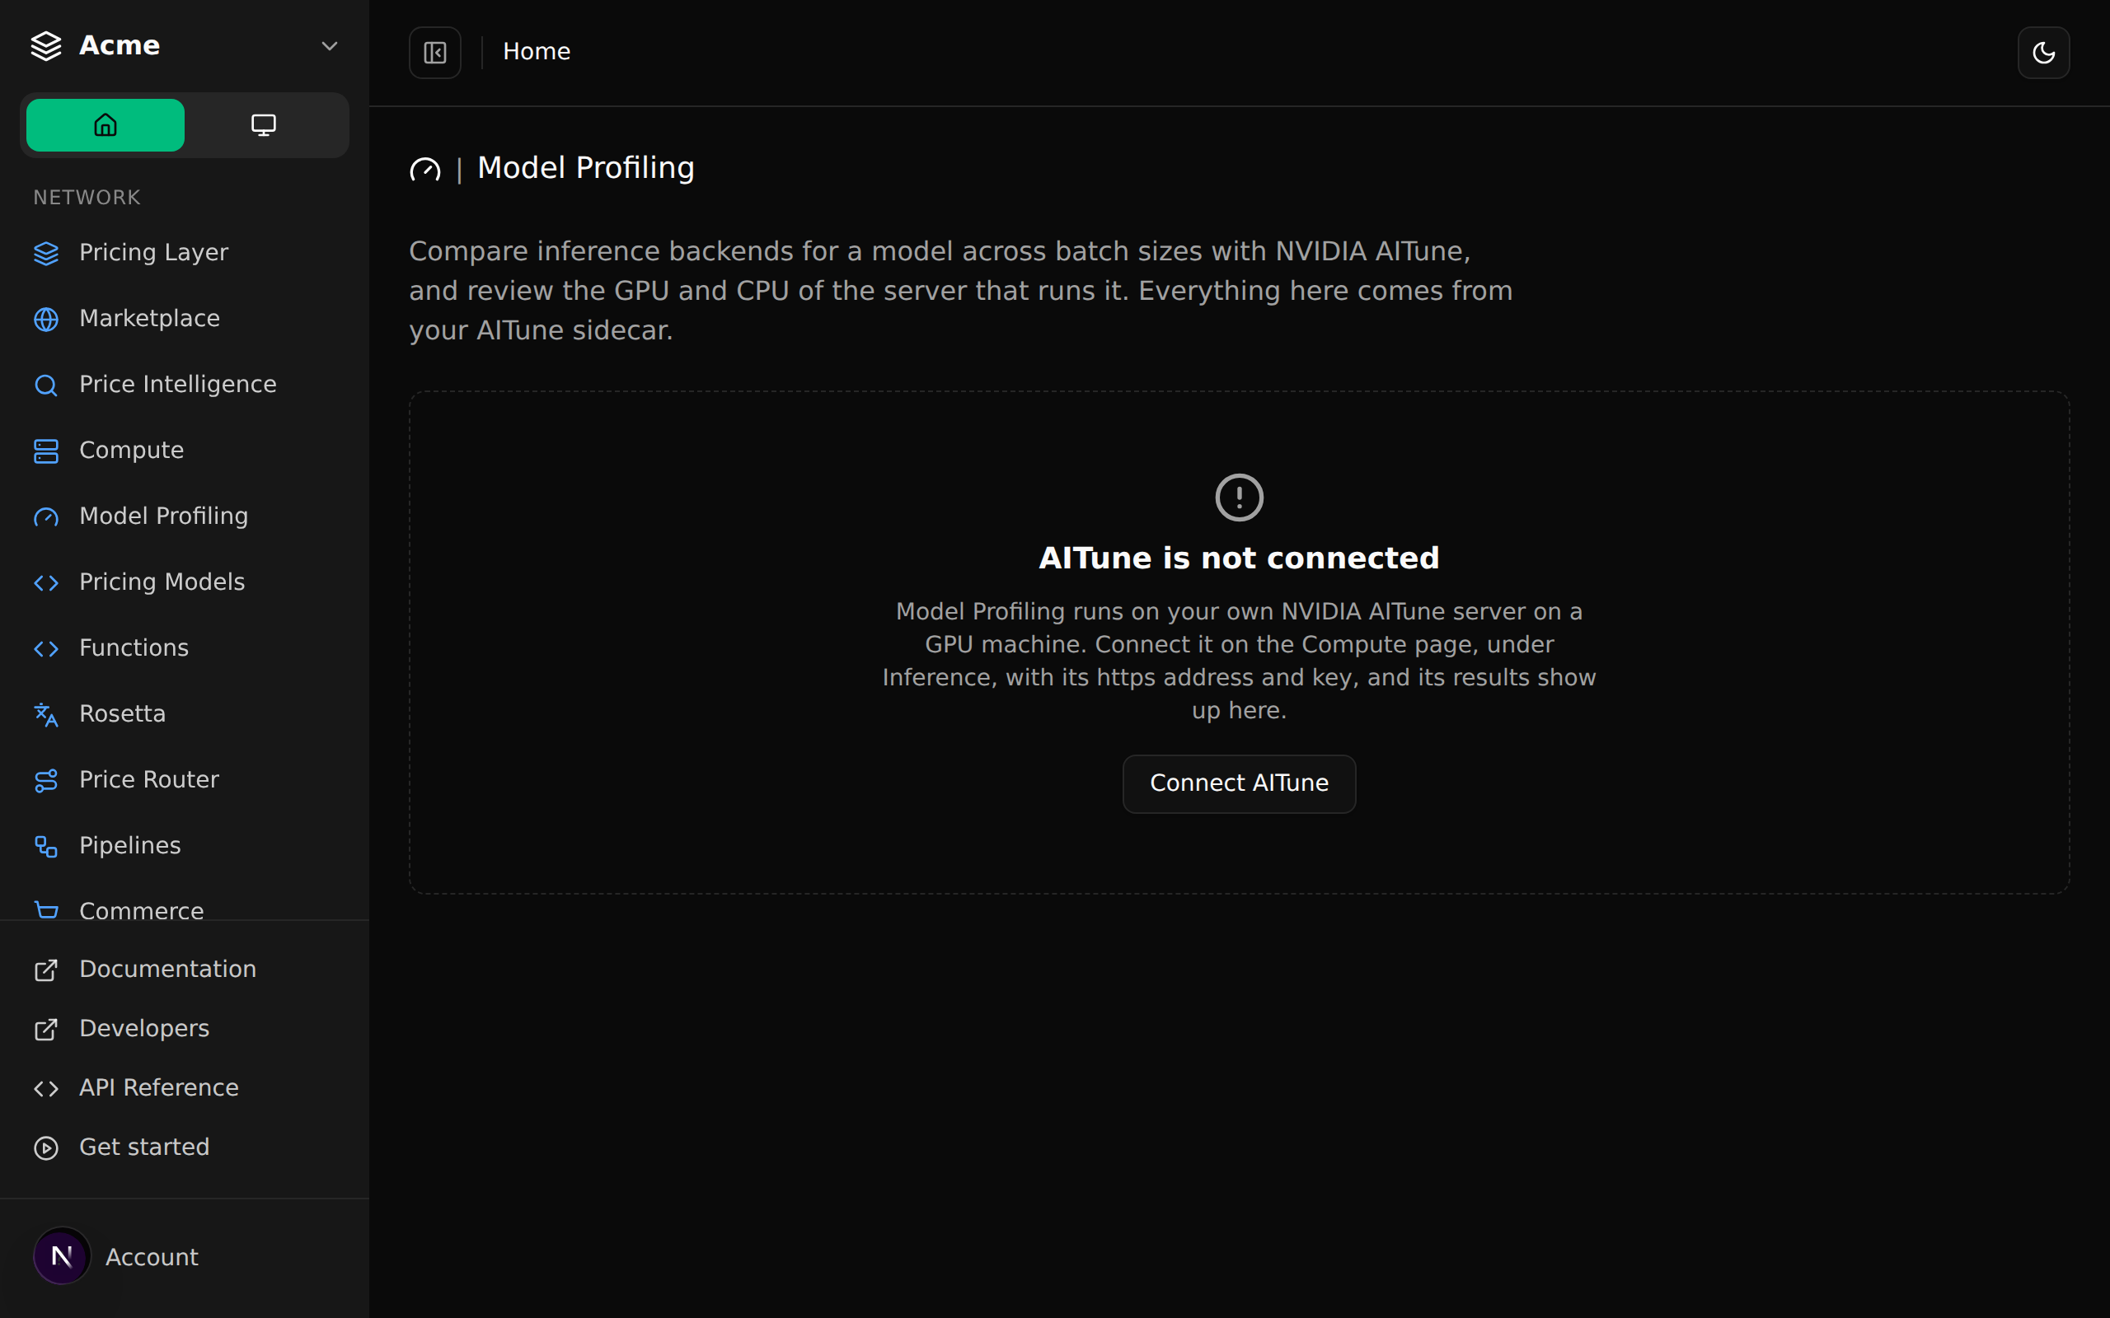Collapse the sidebar with the panel toggle

coord(435,52)
